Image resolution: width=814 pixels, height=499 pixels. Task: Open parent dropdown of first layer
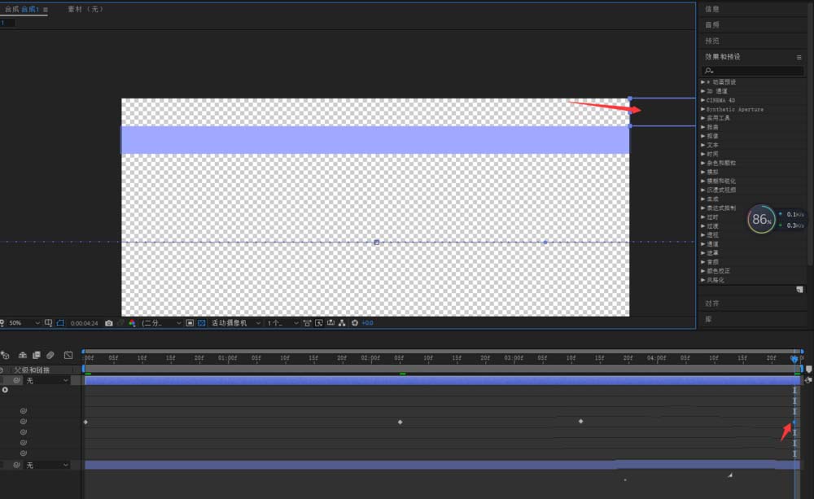(46, 381)
